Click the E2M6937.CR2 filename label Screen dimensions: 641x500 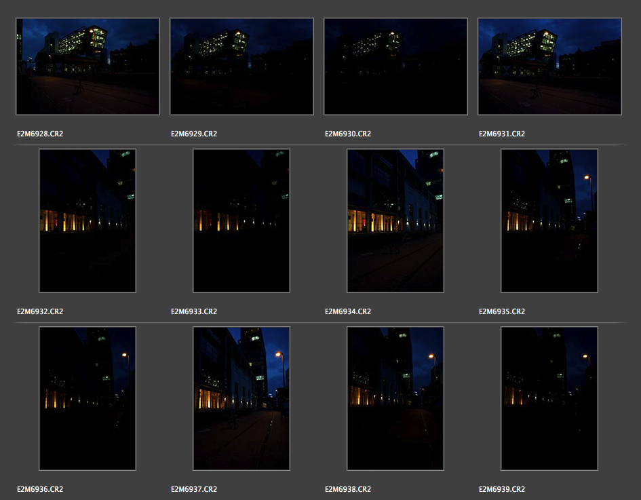tap(194, 490)
